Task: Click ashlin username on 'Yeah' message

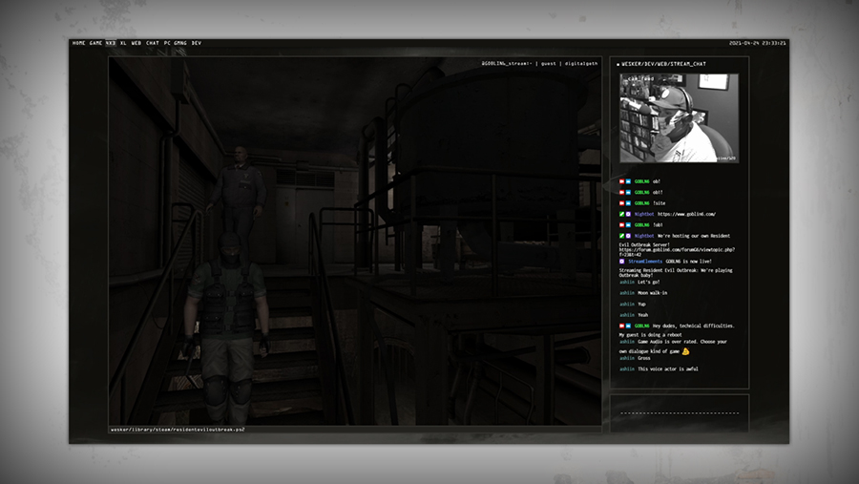Action: (x=627, y=315)
